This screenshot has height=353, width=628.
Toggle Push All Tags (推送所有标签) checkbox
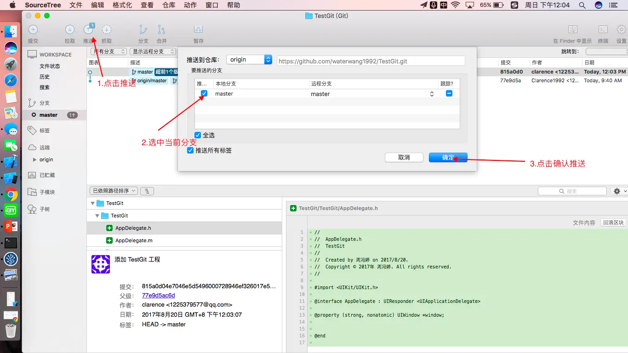click(x=190, y=150)
